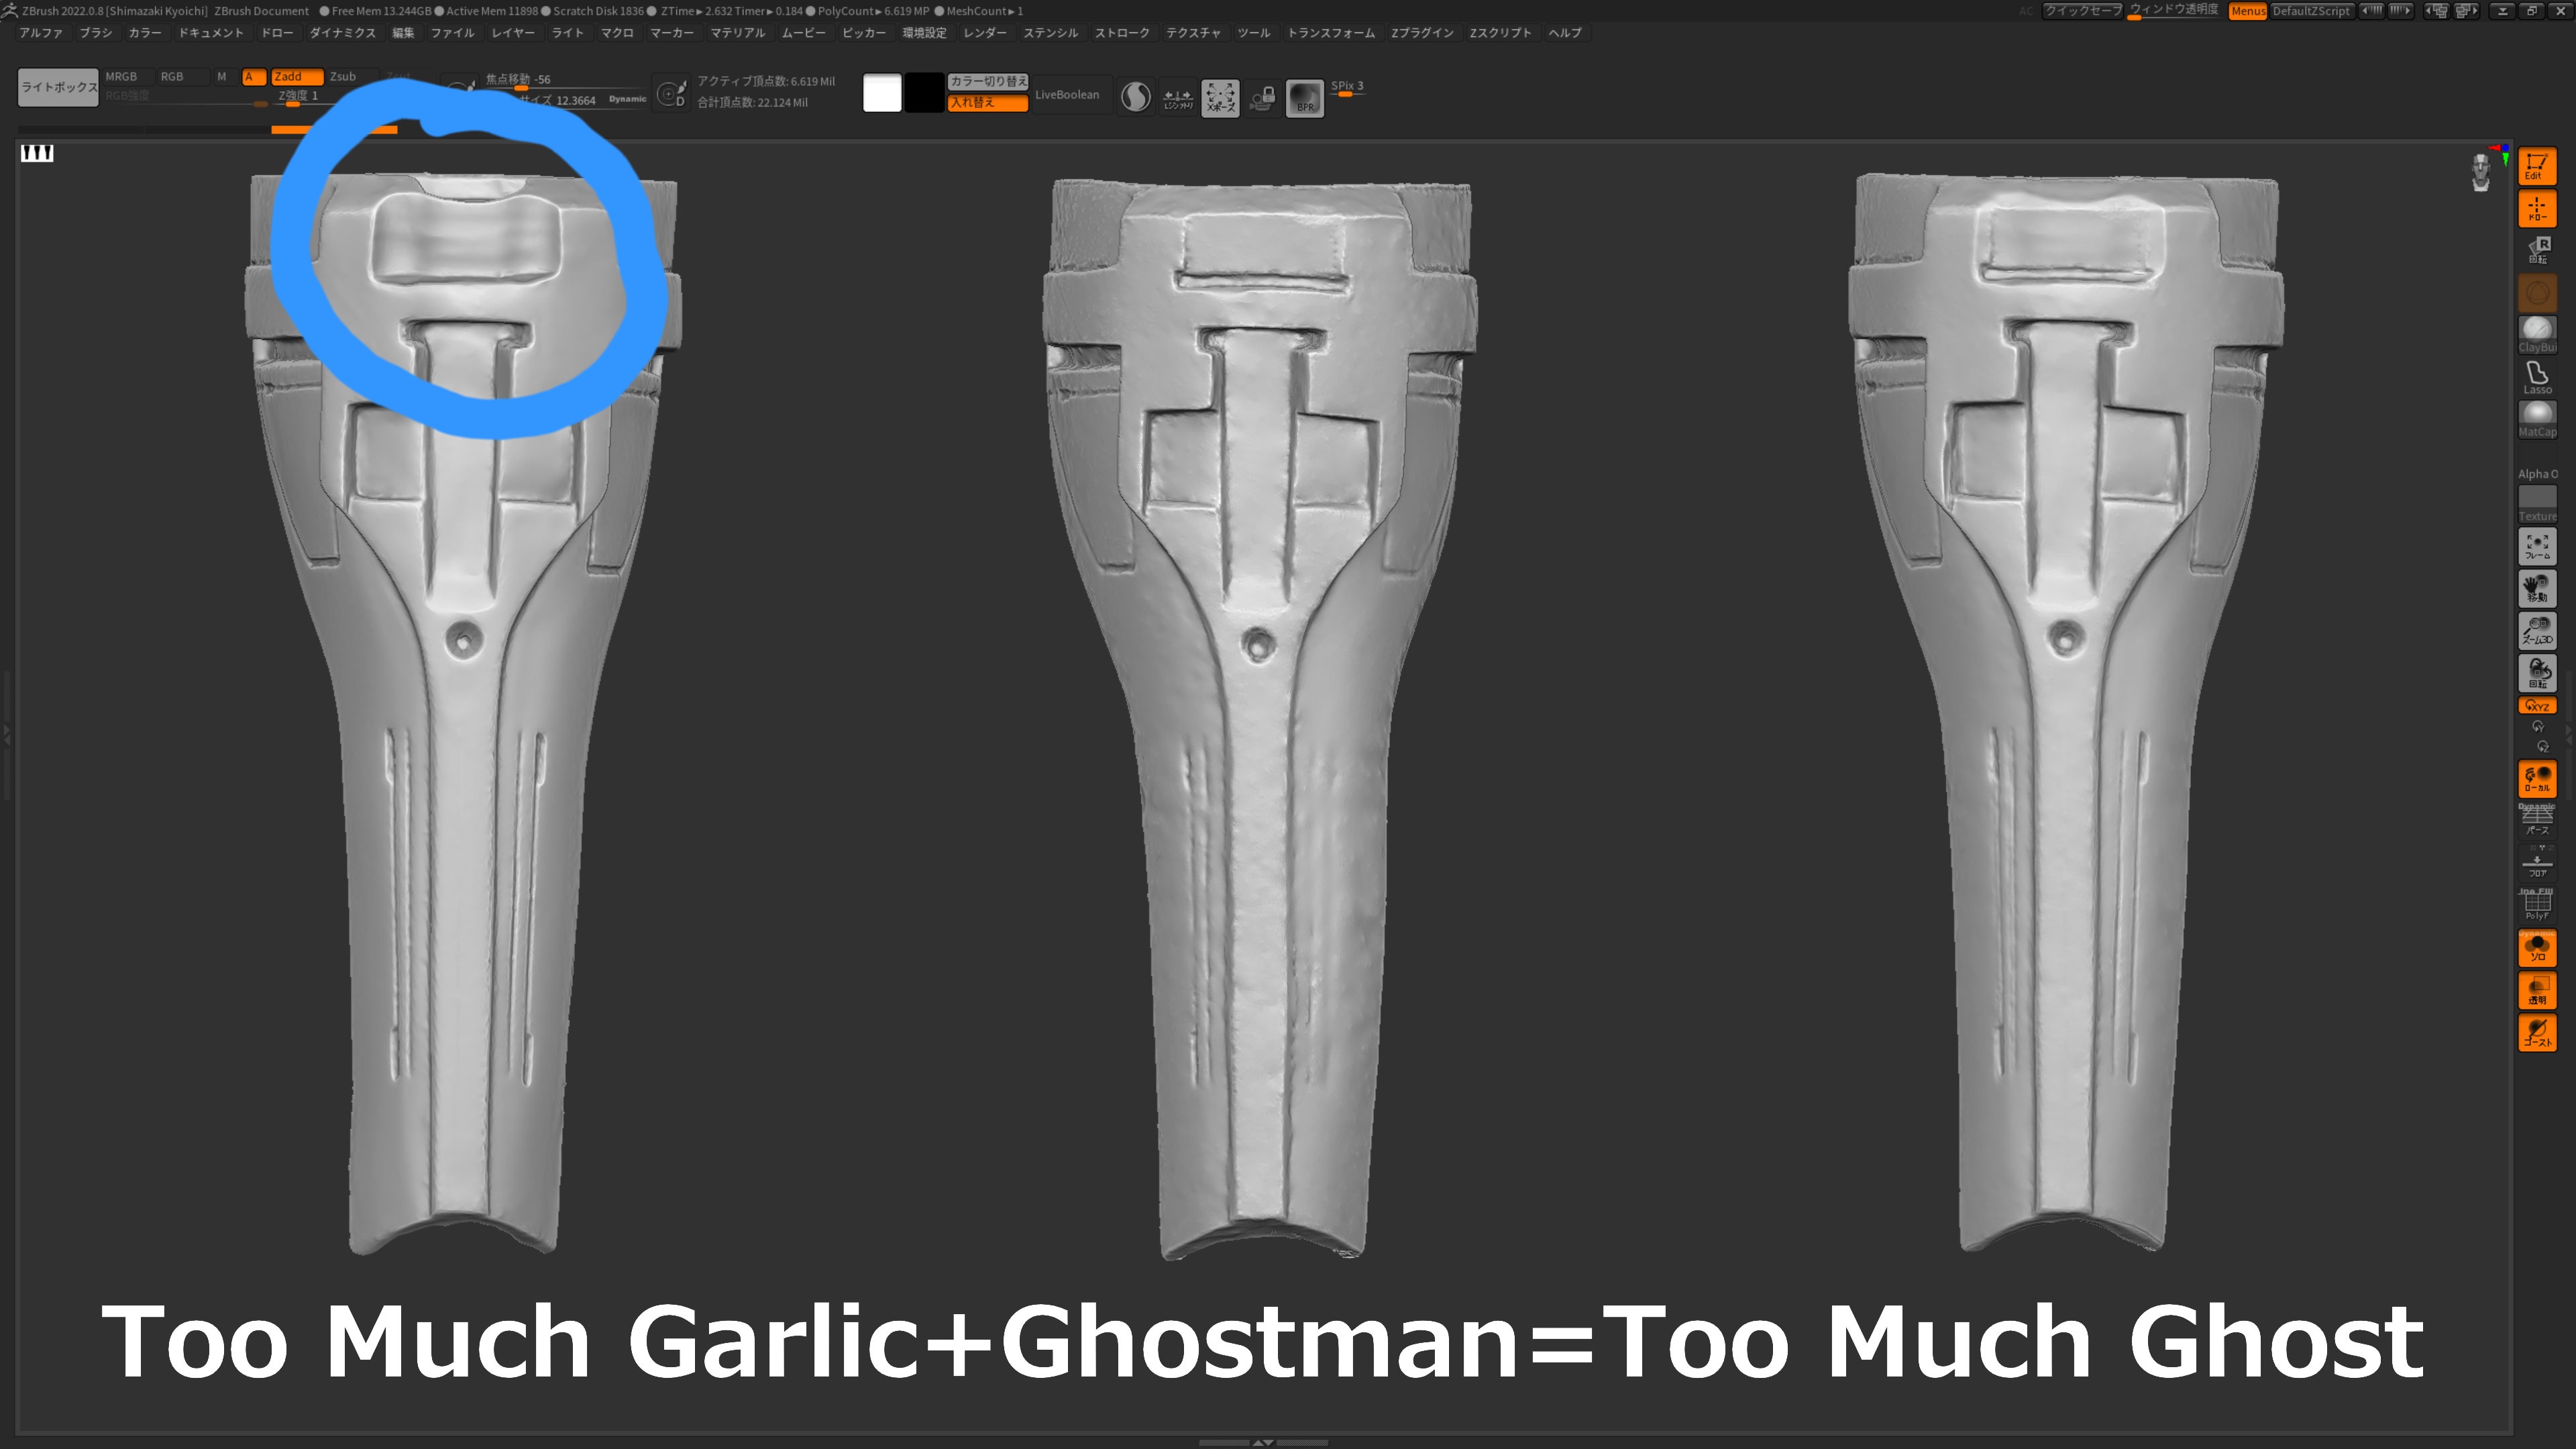The image size is (2576, 1449).
Task: Open the Document (ドキュメント) menu
Action: 211,33
